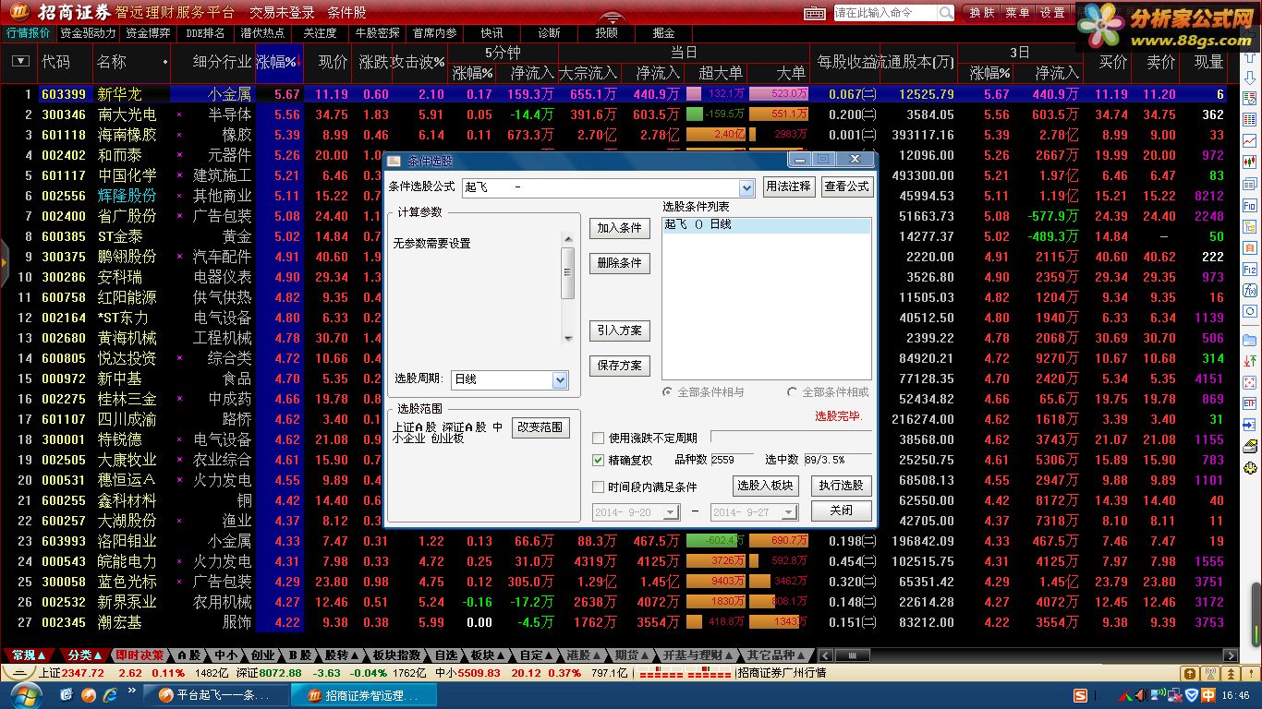
Task: Switch to the 即时决策 bottom tab
Action: tap(139, 655)
